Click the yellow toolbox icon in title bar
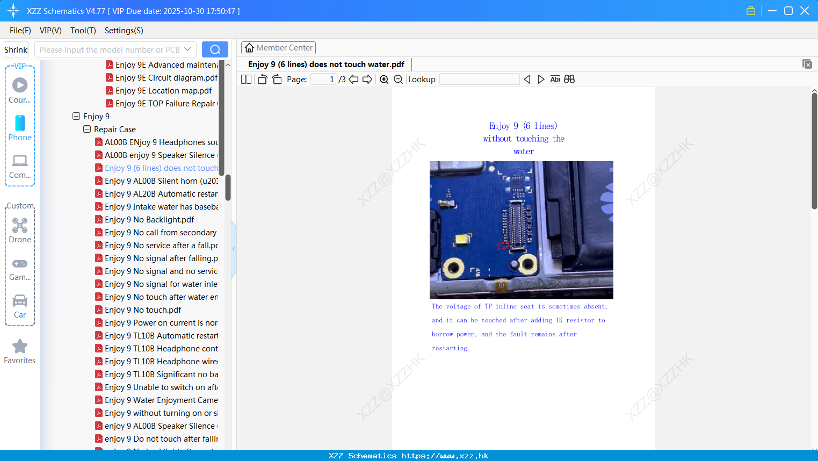The image size is (818, 461). [x=751, y=11]
